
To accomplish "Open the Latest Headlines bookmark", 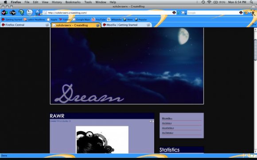I will 34,19.
